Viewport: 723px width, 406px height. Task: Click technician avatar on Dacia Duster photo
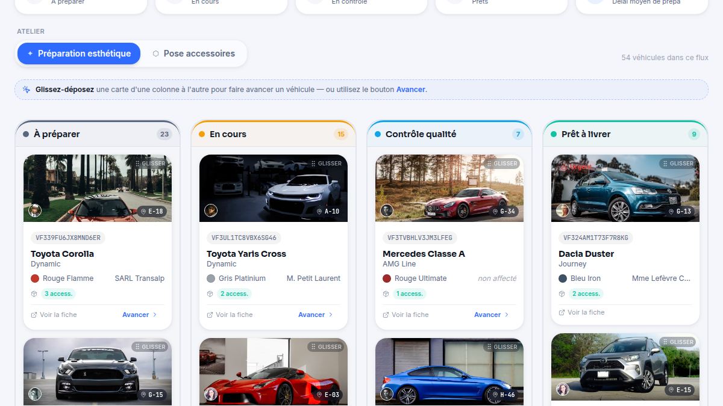pos(563,211)
